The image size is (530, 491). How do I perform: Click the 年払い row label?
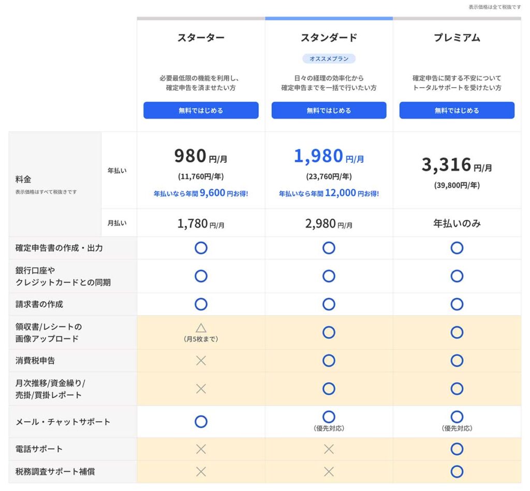coord(117,171)
